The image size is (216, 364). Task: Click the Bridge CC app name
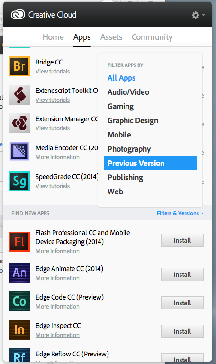[x=49, y=62]
